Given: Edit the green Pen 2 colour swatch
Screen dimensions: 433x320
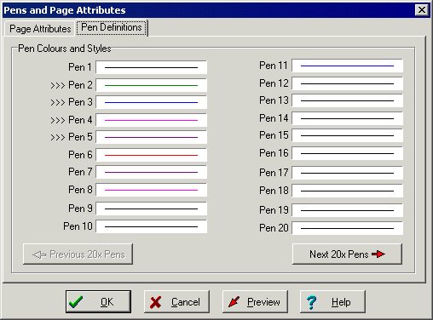Looking at the screenshot, I should click(x=151, y=85).
